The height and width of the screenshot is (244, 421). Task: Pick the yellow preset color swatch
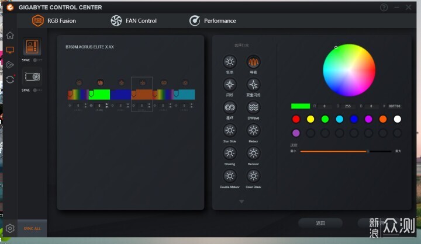[310, 119]
